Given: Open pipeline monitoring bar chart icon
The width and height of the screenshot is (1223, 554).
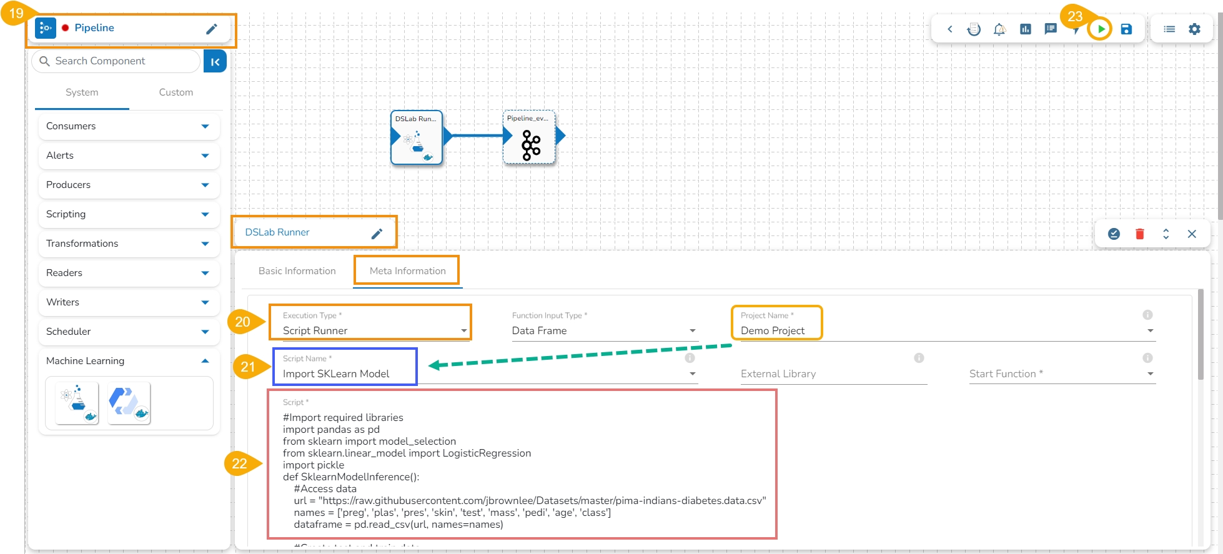Looking at the screenshot, I should [1026, 29].
